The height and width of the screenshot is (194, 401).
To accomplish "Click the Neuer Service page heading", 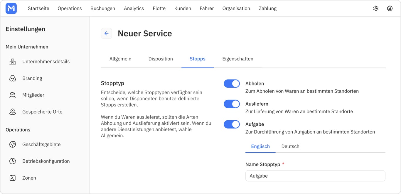I will point(145,33).
